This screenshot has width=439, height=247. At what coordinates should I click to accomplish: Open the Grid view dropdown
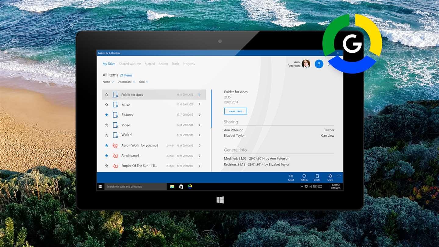coord(144,82)
